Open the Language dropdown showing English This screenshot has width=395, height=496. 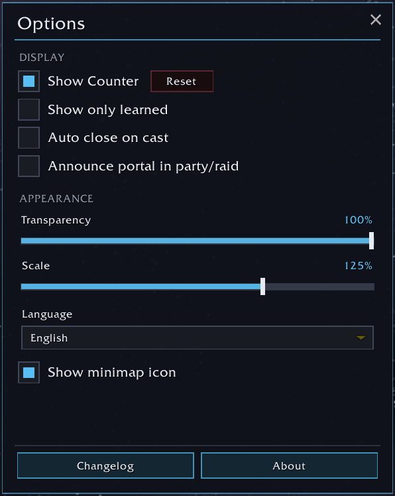click(x=197, y=338)
